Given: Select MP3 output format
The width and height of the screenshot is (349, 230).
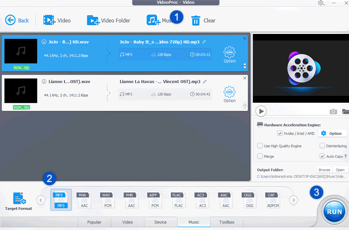Looking at the screenshot, I should point(61,200).
